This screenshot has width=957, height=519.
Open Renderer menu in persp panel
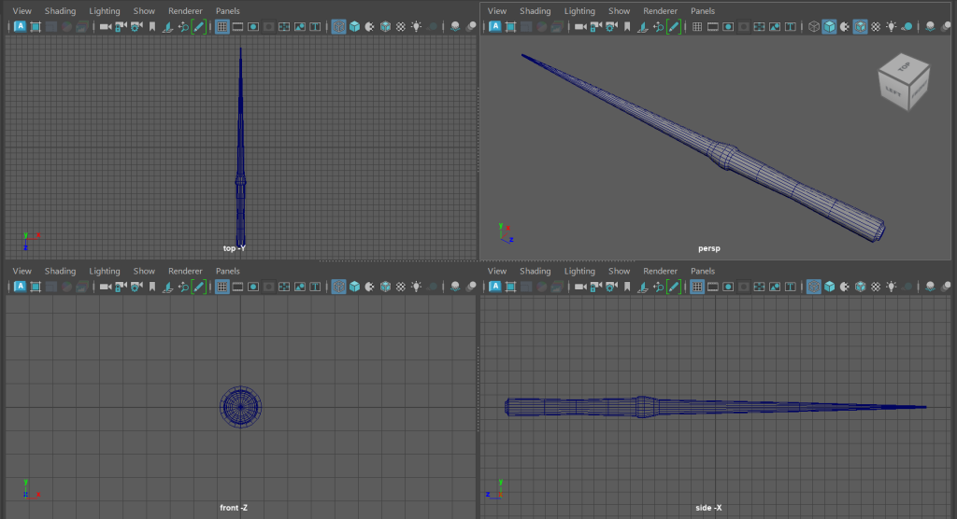pyautogui.click(x=660, y=11)
